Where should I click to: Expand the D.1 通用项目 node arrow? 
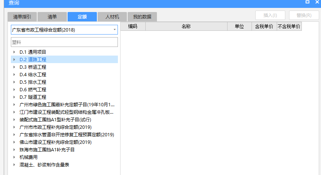pyautogui.click(x=14, y=52)
